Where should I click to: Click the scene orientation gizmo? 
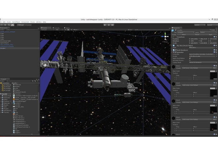pyautogui.click(x=165, y=36)
